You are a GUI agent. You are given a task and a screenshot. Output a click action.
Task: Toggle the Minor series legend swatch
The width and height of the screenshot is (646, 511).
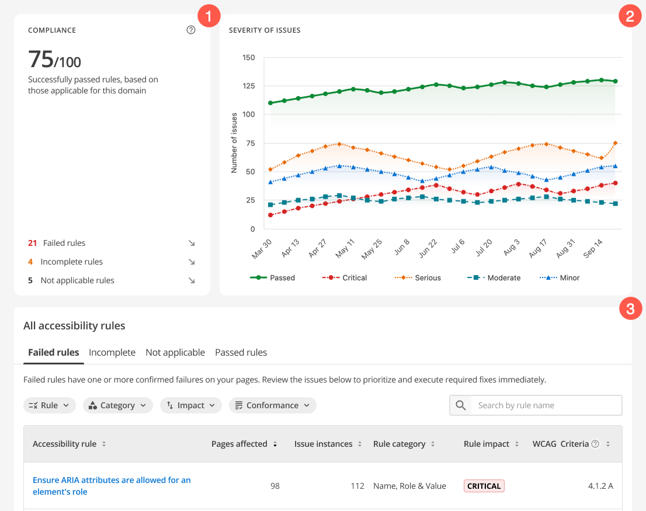pos(547,278)
